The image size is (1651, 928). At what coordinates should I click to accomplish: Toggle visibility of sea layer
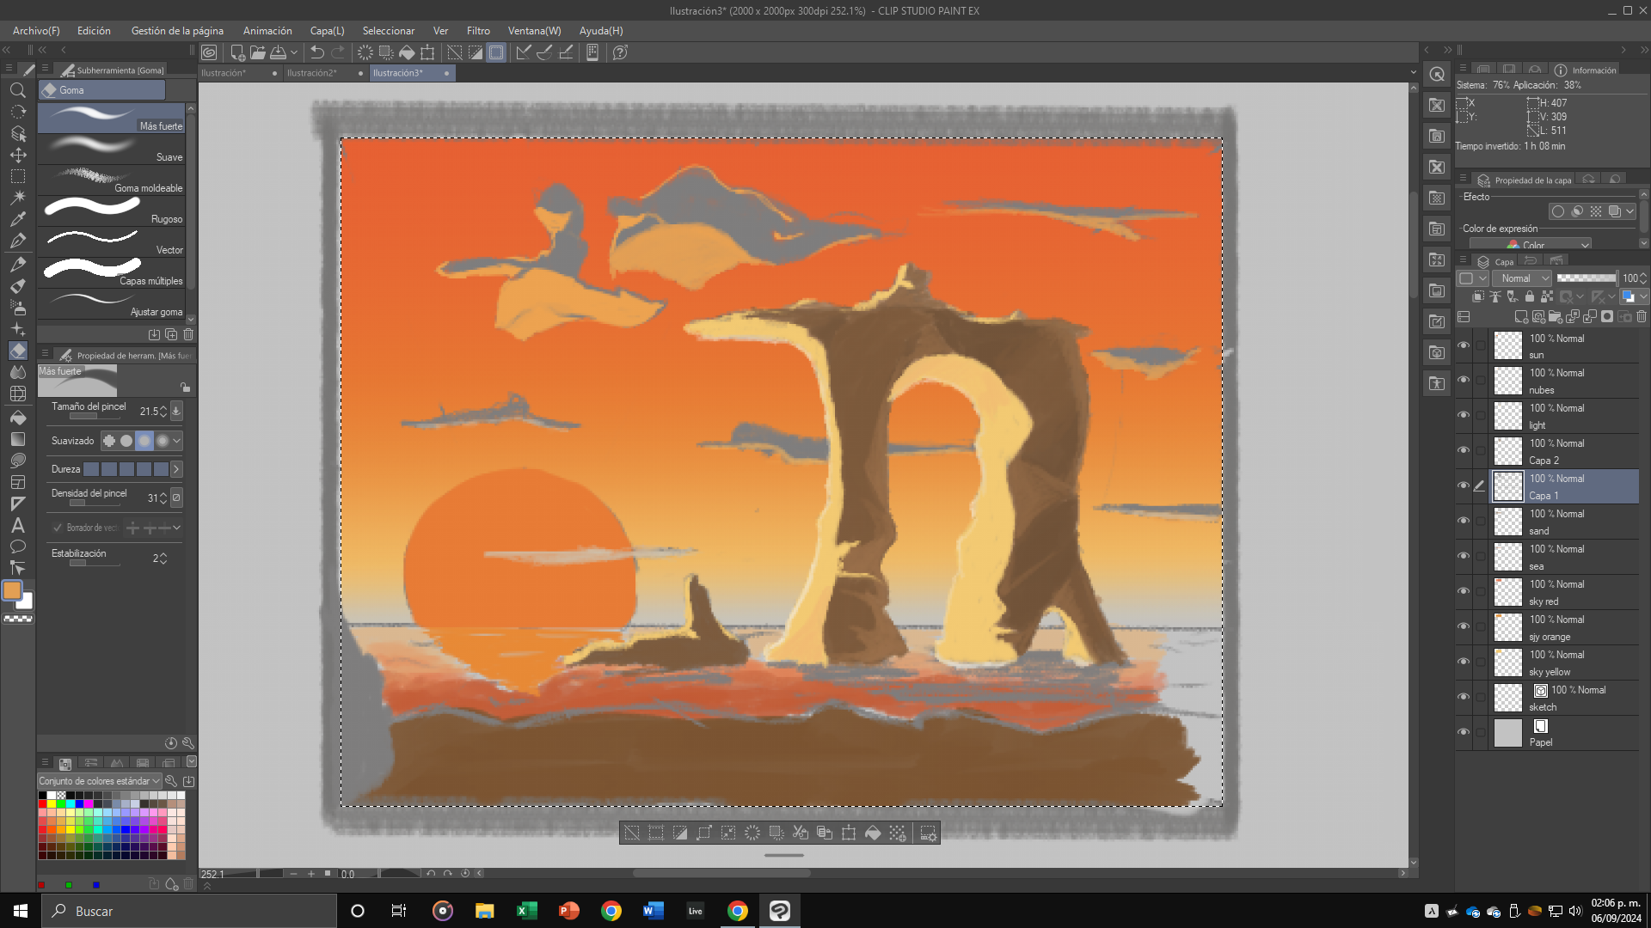(1464, 557)
